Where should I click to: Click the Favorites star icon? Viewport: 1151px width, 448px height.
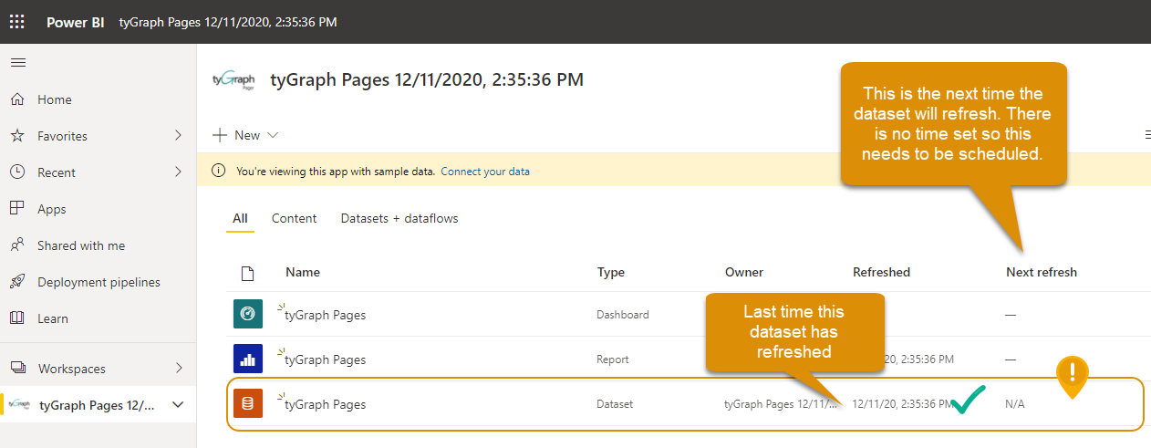coord(17,136)
